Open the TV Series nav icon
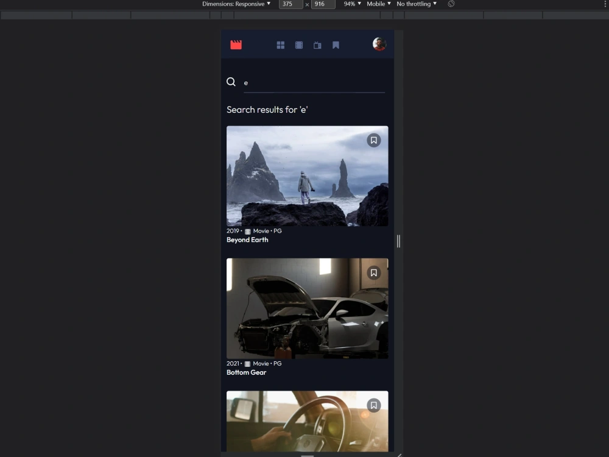609x457 pixels. pos(317,45)
